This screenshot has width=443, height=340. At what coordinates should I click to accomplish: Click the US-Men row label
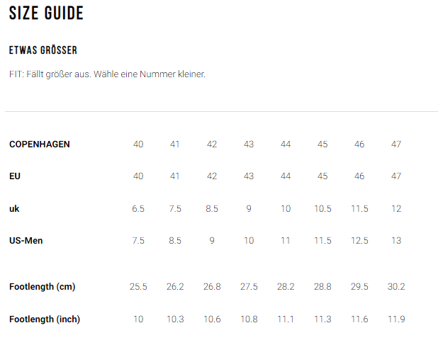[x=26, y=241]
